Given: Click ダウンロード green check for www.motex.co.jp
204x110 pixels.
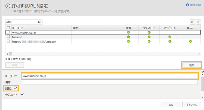Looking at the screenshot, I should [149, 32].
